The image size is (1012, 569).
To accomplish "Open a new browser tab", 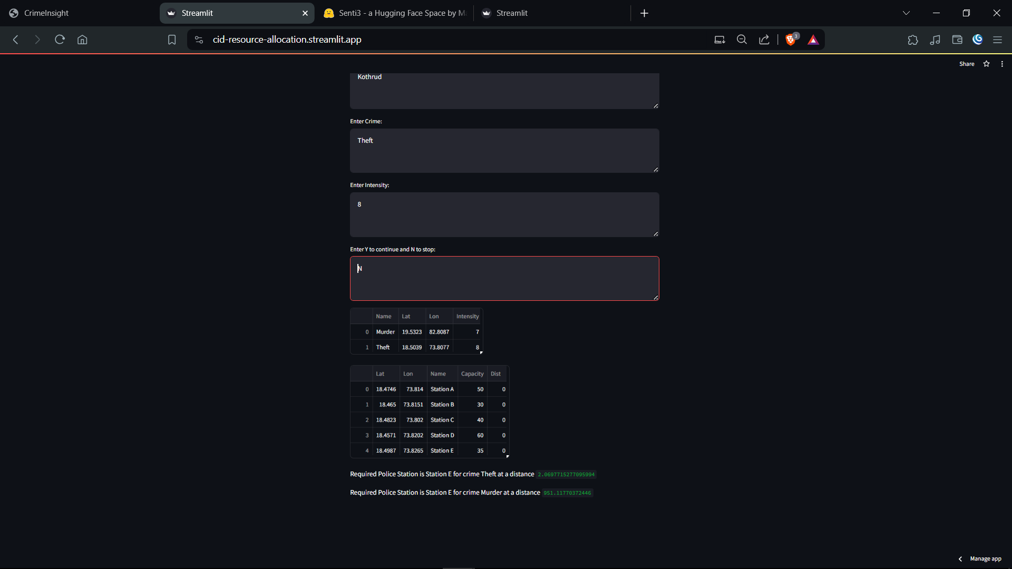I will pos(644,13).
